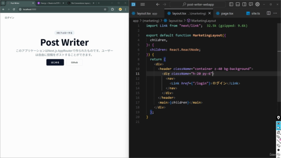Reload the localhost page in the browser

point(14,9)
